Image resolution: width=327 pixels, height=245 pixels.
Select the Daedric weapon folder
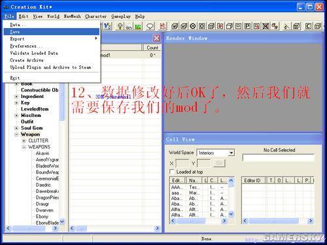coord(43,185)
